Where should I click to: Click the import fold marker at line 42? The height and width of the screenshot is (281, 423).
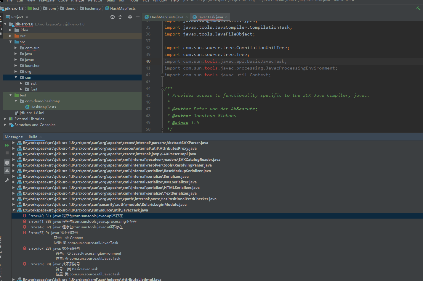(162, 75)
